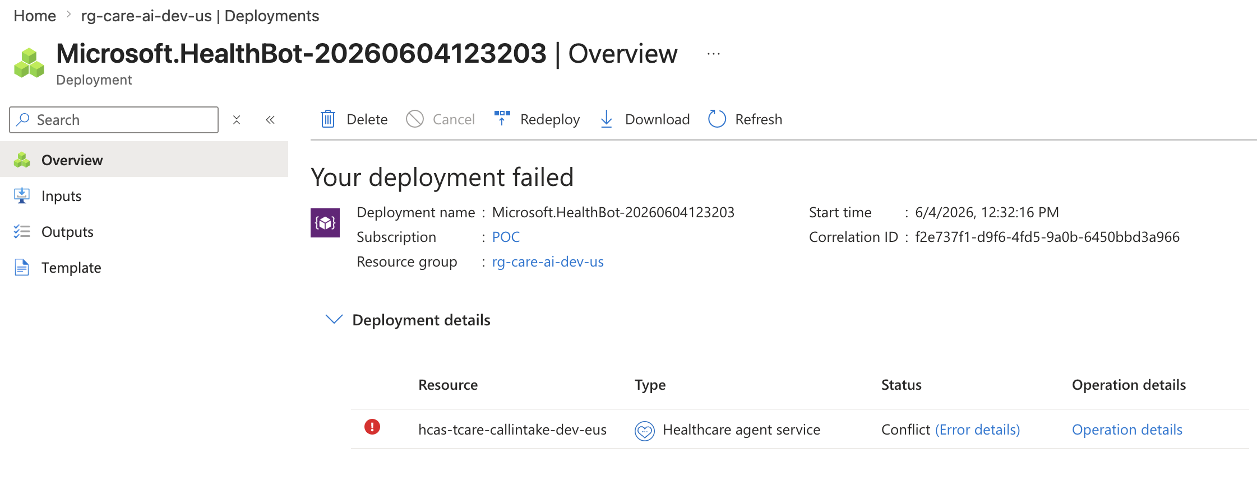Click the Operation details column header
This screenshot has height=504, width=1257.
[x=1129, y=385]
